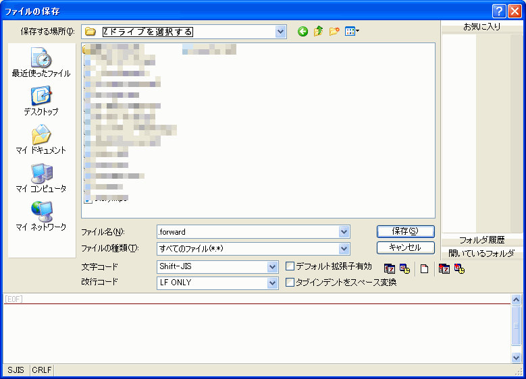Click the green Back navigation arrow icon

click(303, 31)
